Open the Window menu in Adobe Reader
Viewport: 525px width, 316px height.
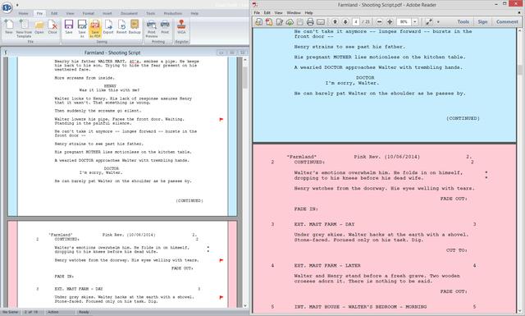294,13
